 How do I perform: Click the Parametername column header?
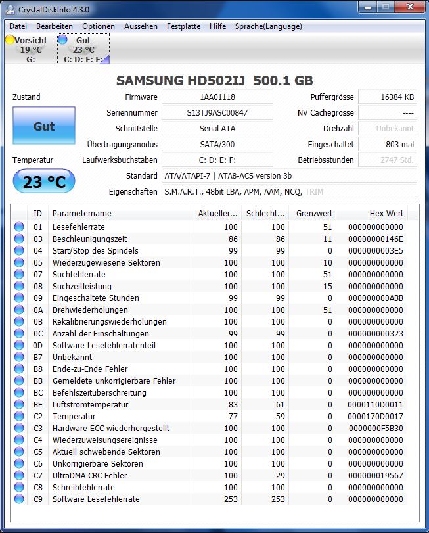121,213
